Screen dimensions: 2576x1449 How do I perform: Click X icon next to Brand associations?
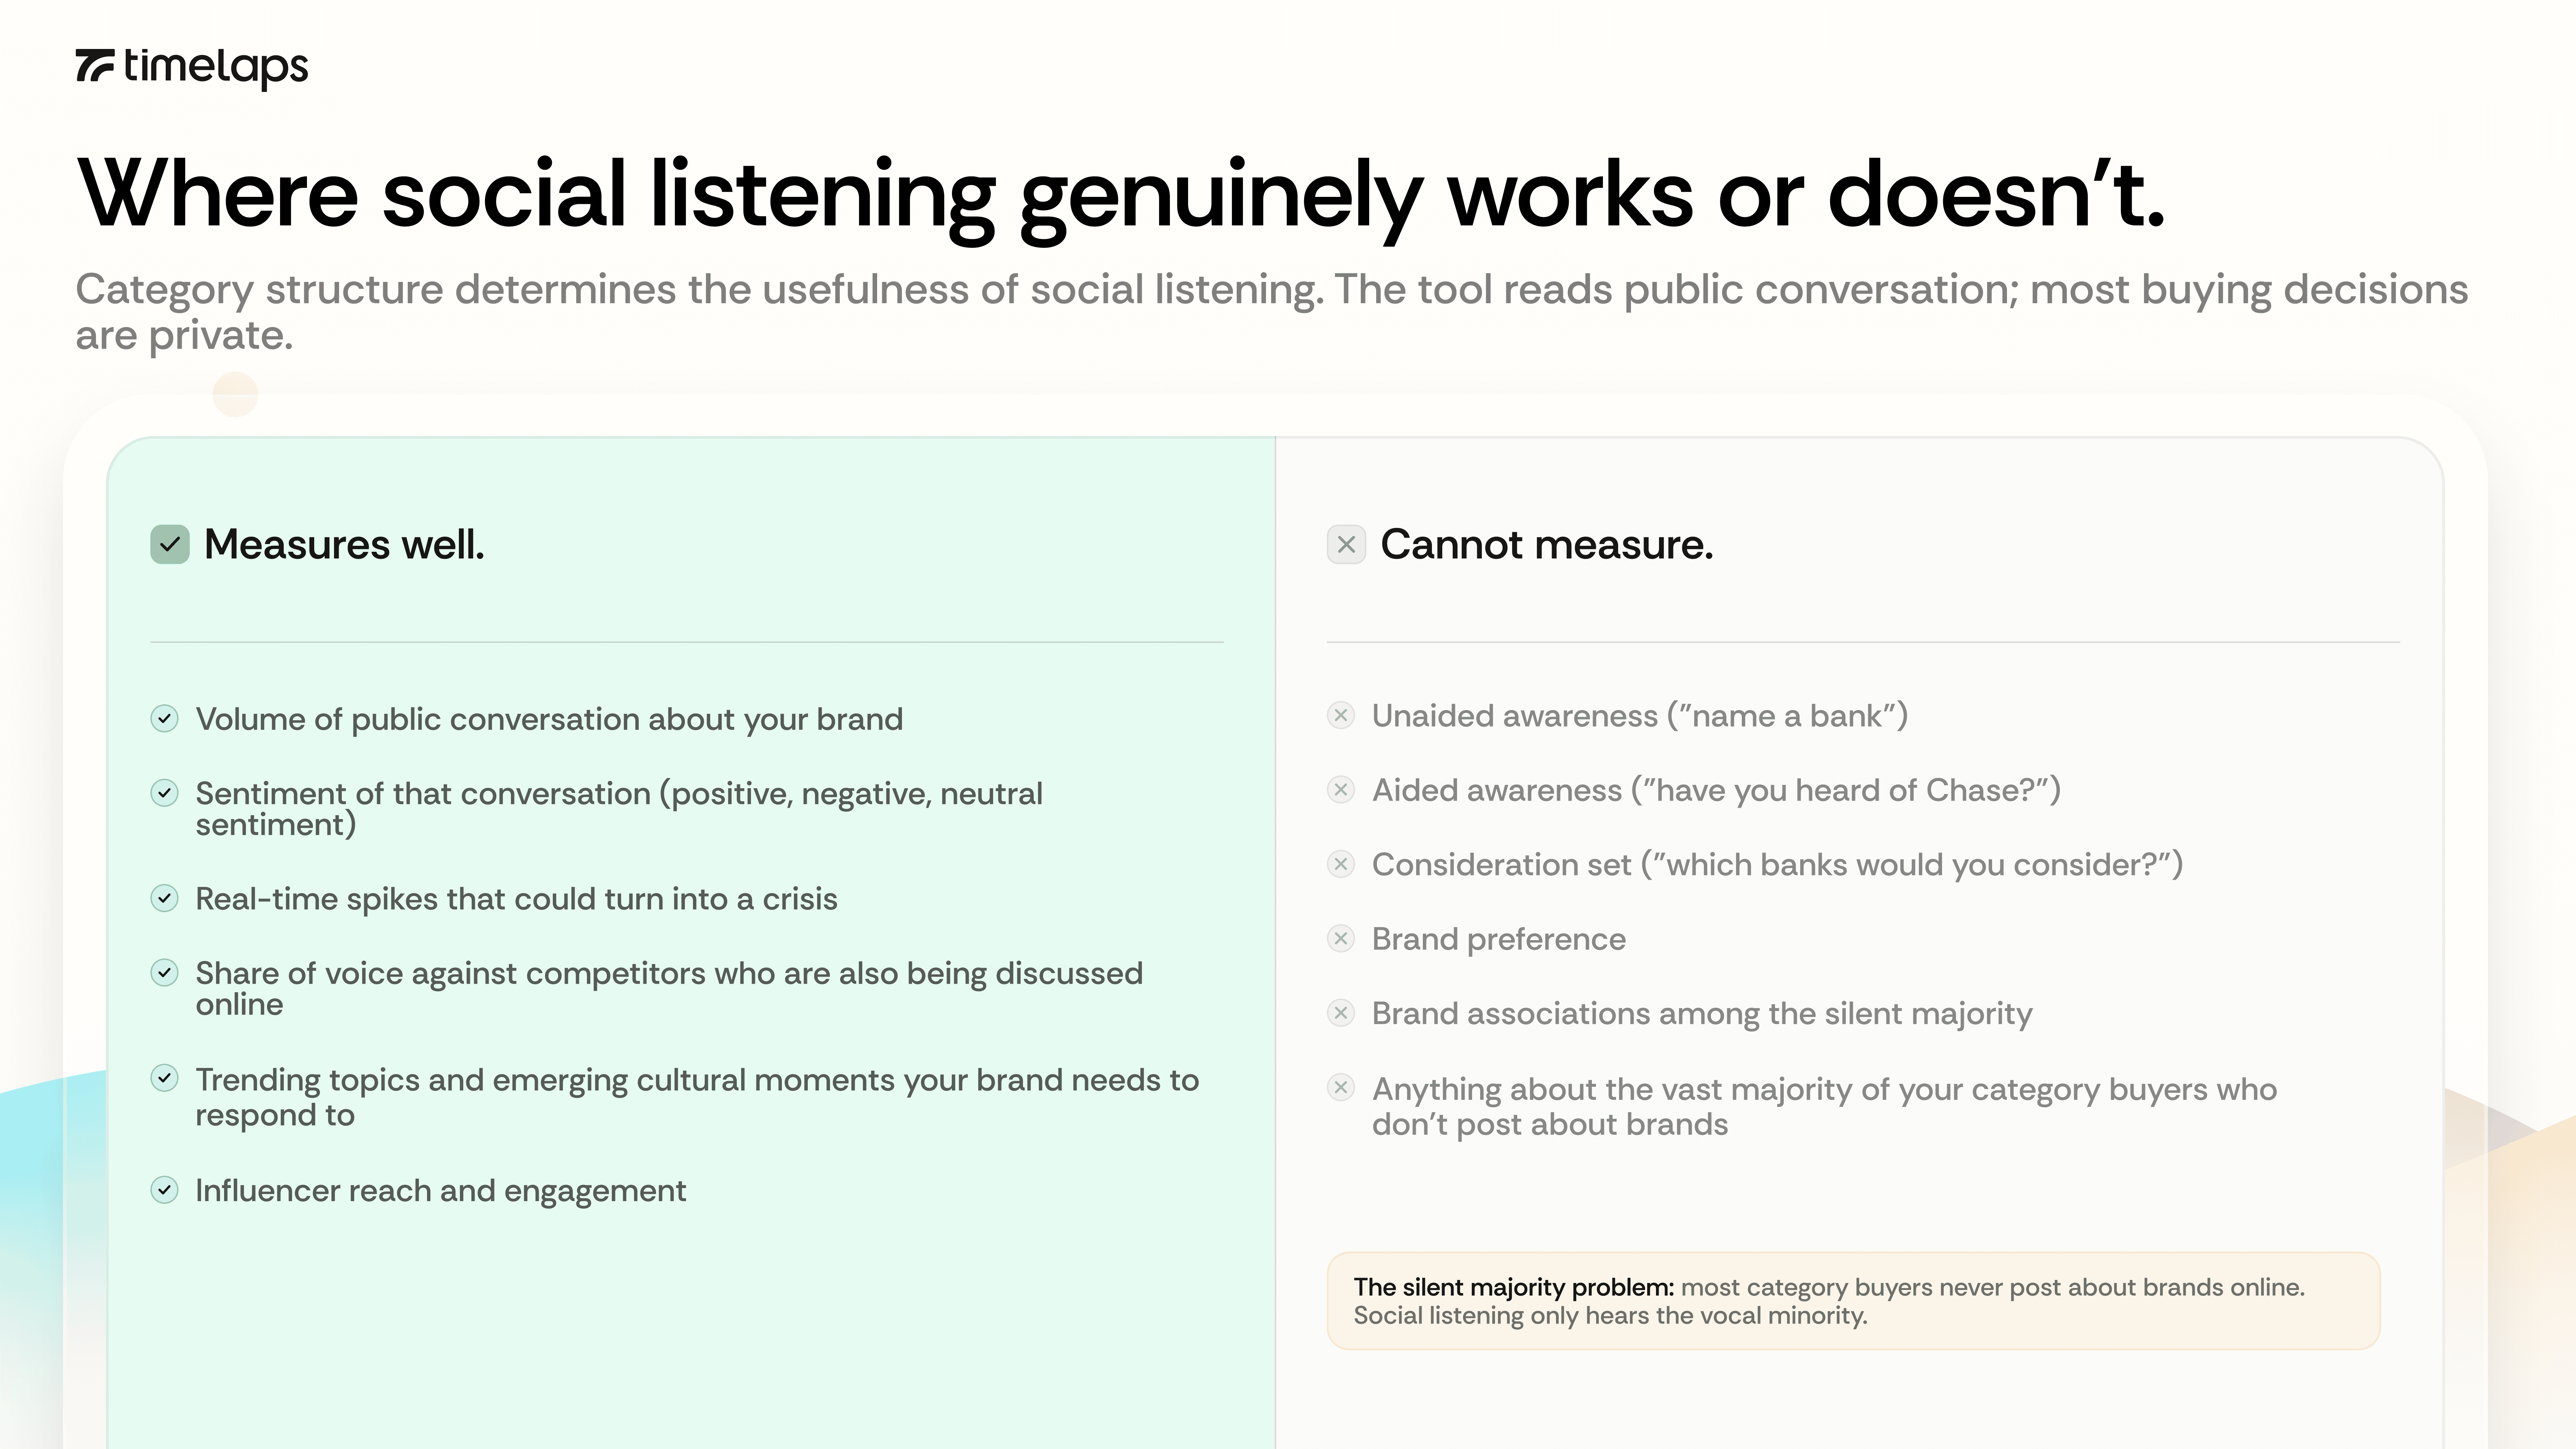(1341, 1013)
